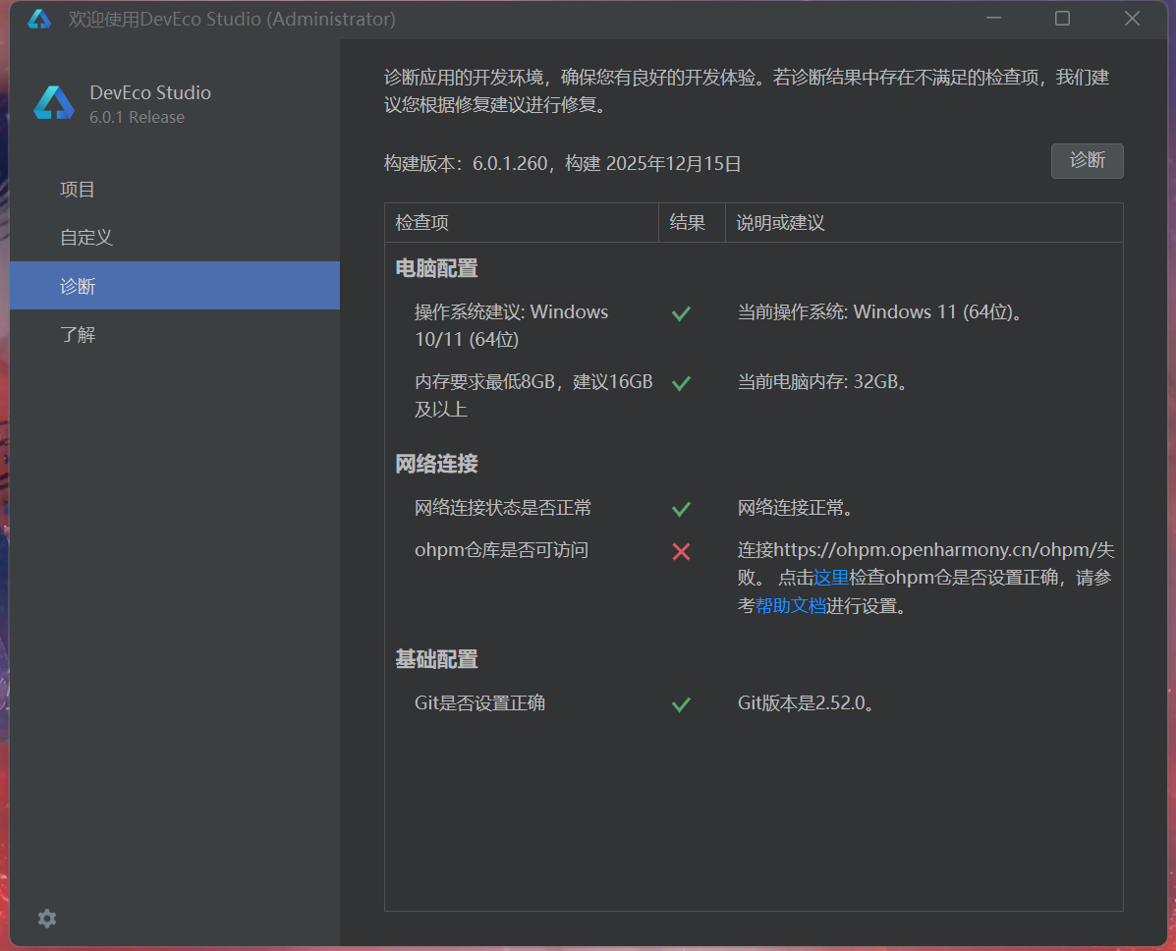Click the 说明或建议 column header
Image resolution: width=1176 pixels, height=951 pixels.
924,223
